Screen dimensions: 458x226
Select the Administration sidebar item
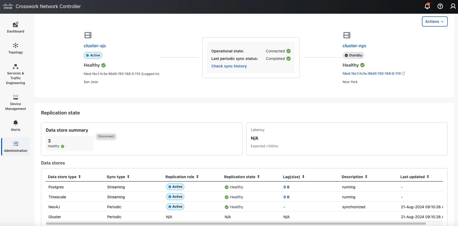click(x=16, y=147)
